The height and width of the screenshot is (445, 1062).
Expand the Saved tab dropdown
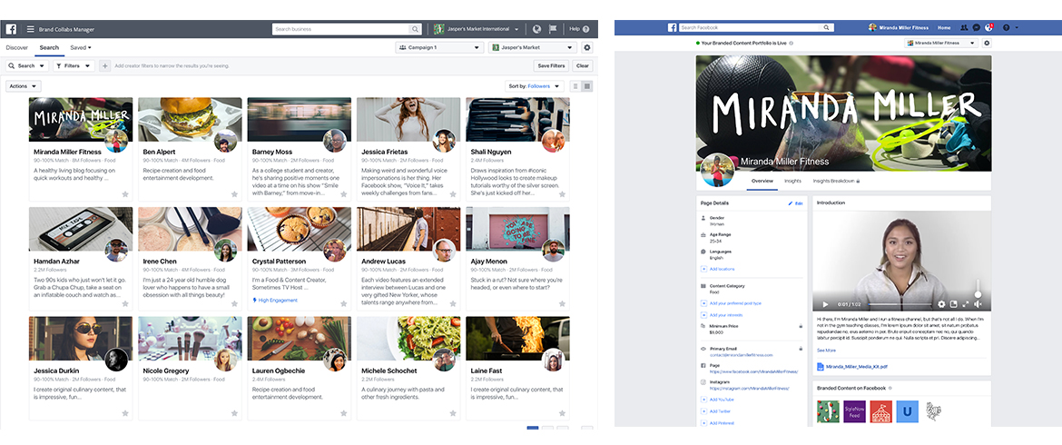coord(81,48)
